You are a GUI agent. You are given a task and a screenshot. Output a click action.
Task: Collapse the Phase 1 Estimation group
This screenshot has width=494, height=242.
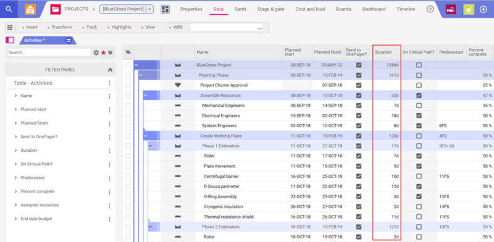point(150,146)
